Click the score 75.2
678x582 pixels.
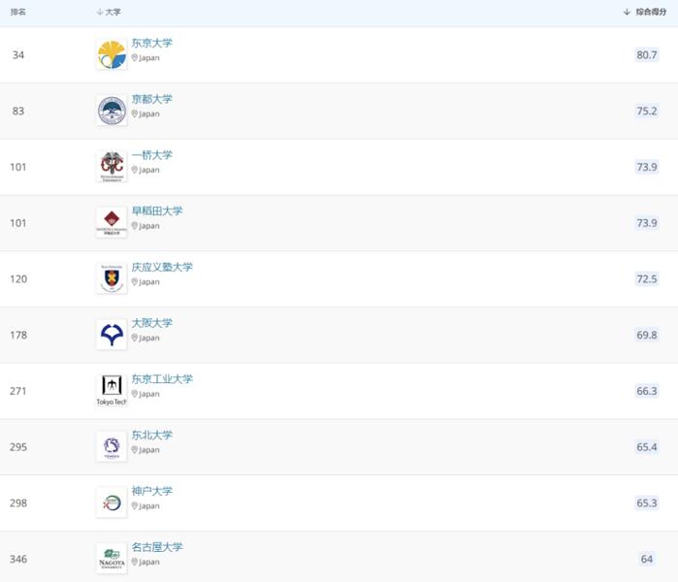tap(646, 112)
